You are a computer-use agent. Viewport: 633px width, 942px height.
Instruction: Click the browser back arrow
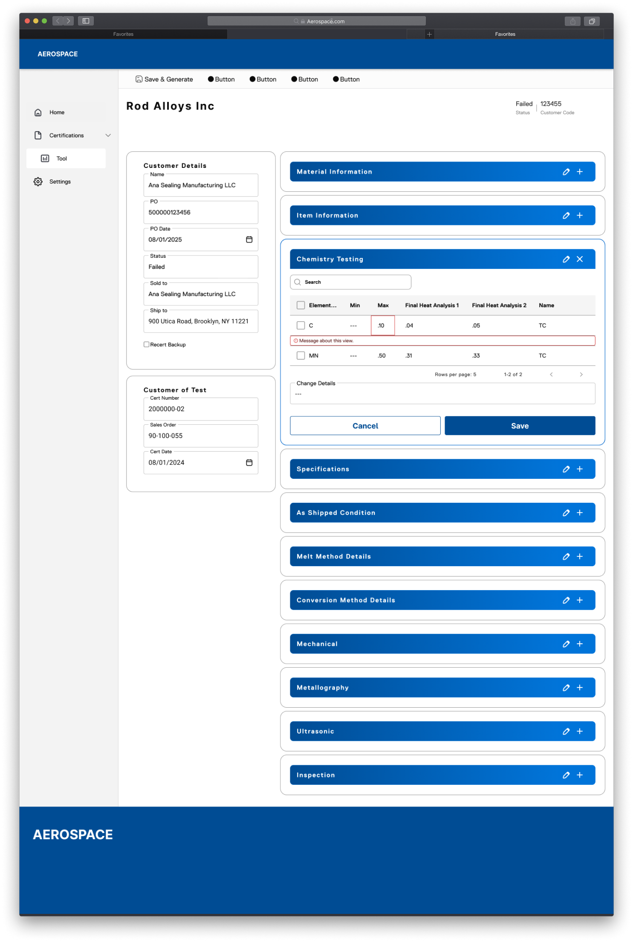click(x=58, y=21)
